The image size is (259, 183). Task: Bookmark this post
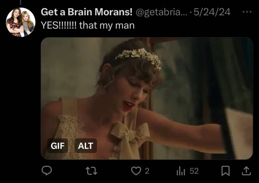[x=225, y=171]
